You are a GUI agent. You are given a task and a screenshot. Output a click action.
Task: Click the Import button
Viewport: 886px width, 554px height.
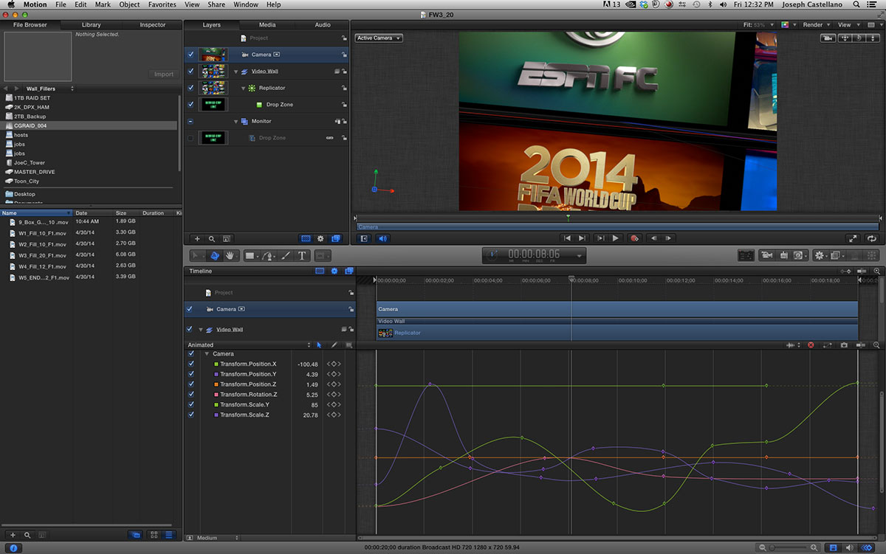pos(164,74)
